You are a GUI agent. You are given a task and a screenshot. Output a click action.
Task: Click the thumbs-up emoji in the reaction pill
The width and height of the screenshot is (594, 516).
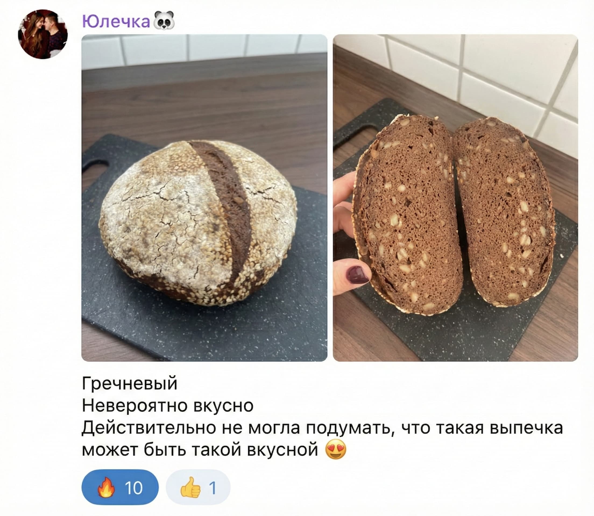click(190, 487)
